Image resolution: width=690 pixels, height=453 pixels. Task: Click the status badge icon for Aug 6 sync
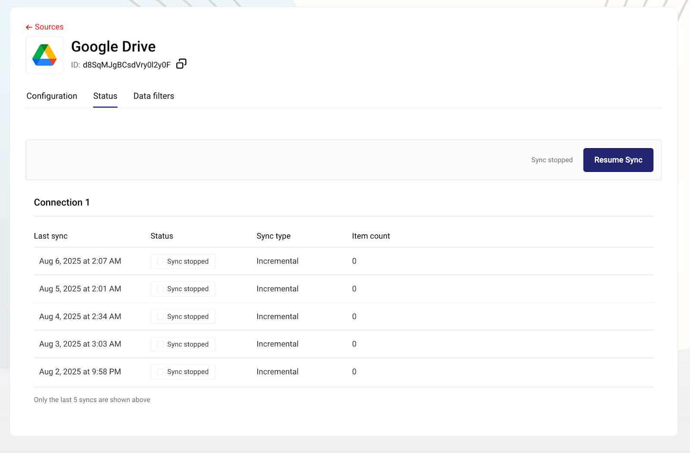[160, 261]
